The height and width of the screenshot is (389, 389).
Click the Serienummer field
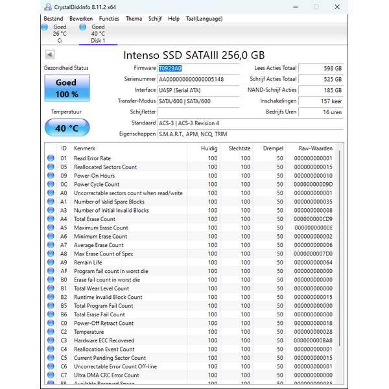point(198,79)
